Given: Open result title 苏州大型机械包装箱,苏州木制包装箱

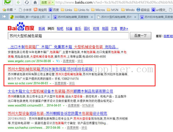Looking at the screenshot, I should [50, 69].
